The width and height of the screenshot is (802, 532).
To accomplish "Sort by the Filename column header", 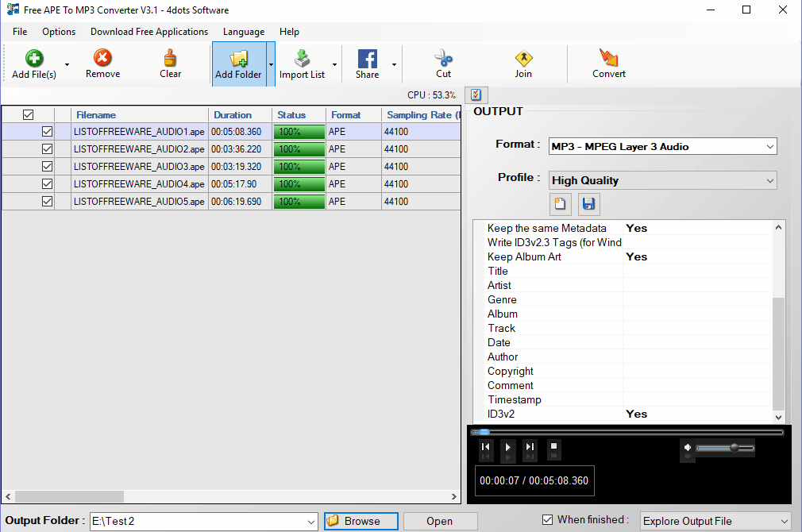I will (140, 114).
